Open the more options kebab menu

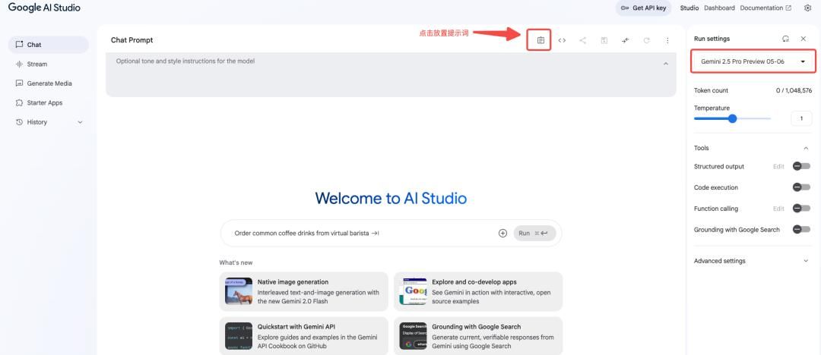click(x=667, y=40)
